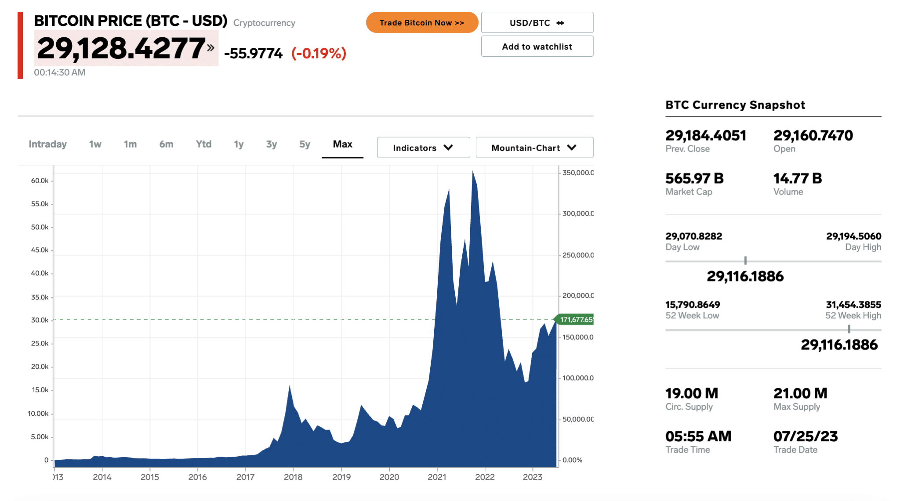Viewport: 900px width, 501px height.
Task: Click the USD/BTC swap arrows icon
Action: tap(560, 23)
